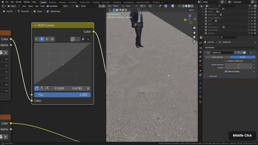
Task: Open viewport Options dropdown
Action: pos(192,10)
